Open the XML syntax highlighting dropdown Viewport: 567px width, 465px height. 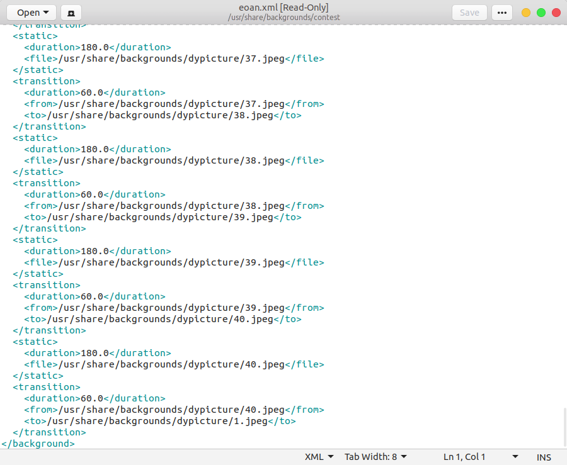319,457
